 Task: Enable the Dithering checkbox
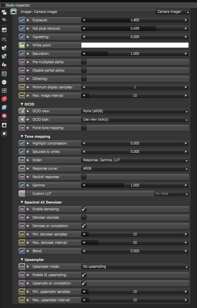(84, 79)
